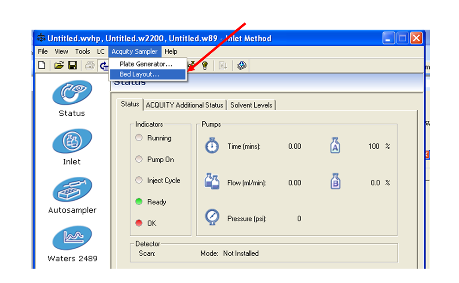This screenshot has width=459, height=283.
Task: Select the Bed Layout menu entry
Action: 148,74
